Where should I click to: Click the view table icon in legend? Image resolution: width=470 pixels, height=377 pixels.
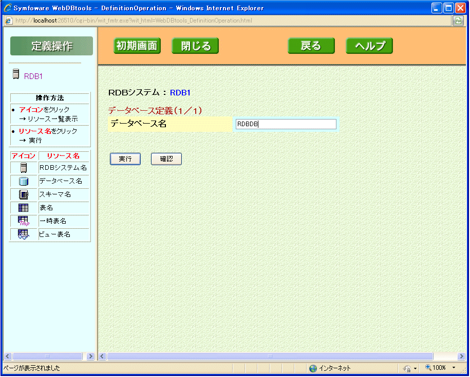point(23,234)
